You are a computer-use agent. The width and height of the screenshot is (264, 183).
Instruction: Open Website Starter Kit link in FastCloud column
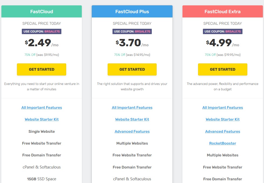pos(42,119)
